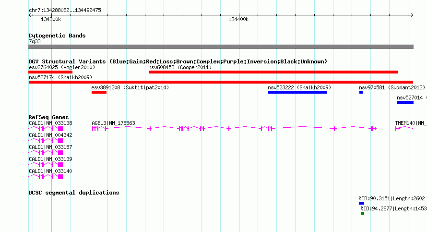
Task: Select the CALD1 NM_033140 gene glyph
Action: point(46,177)
